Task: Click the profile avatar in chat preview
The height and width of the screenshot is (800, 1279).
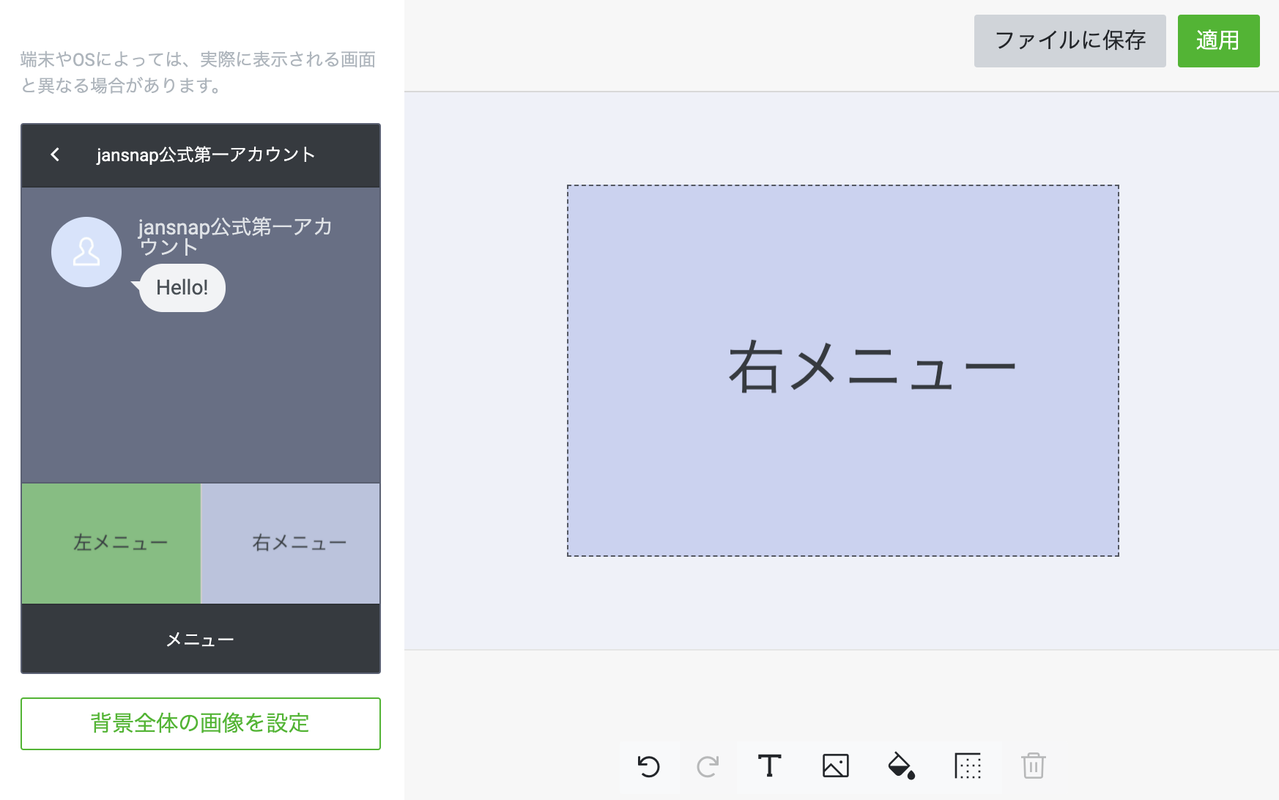Action: 86,252
